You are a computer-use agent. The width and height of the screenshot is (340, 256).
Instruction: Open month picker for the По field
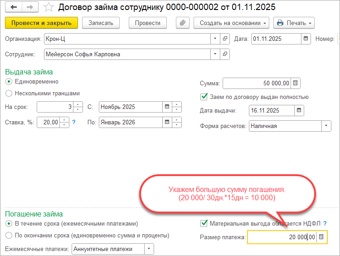tap(167, 122)
